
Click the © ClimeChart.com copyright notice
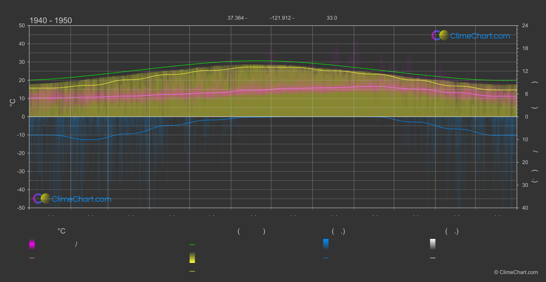tap(516, 272)
